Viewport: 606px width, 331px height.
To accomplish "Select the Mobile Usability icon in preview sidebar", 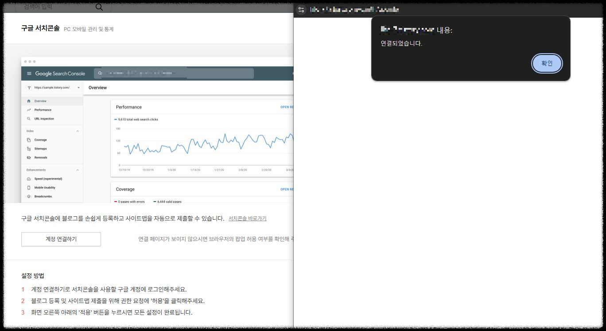I will (x=29, y=188).
